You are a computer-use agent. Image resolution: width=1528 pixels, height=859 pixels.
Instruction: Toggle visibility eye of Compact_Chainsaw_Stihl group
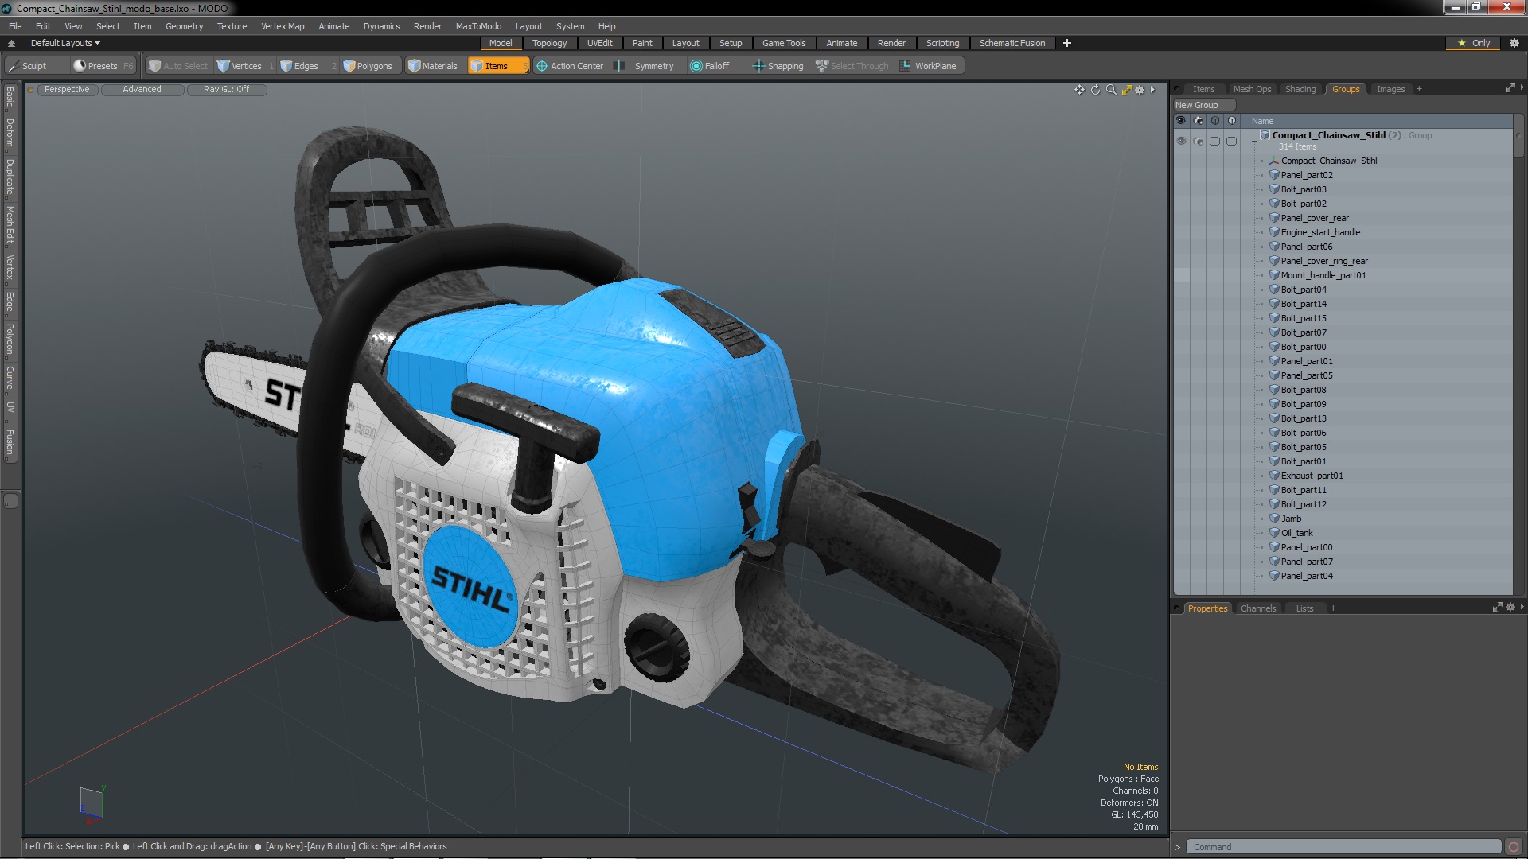[1181, 141]
